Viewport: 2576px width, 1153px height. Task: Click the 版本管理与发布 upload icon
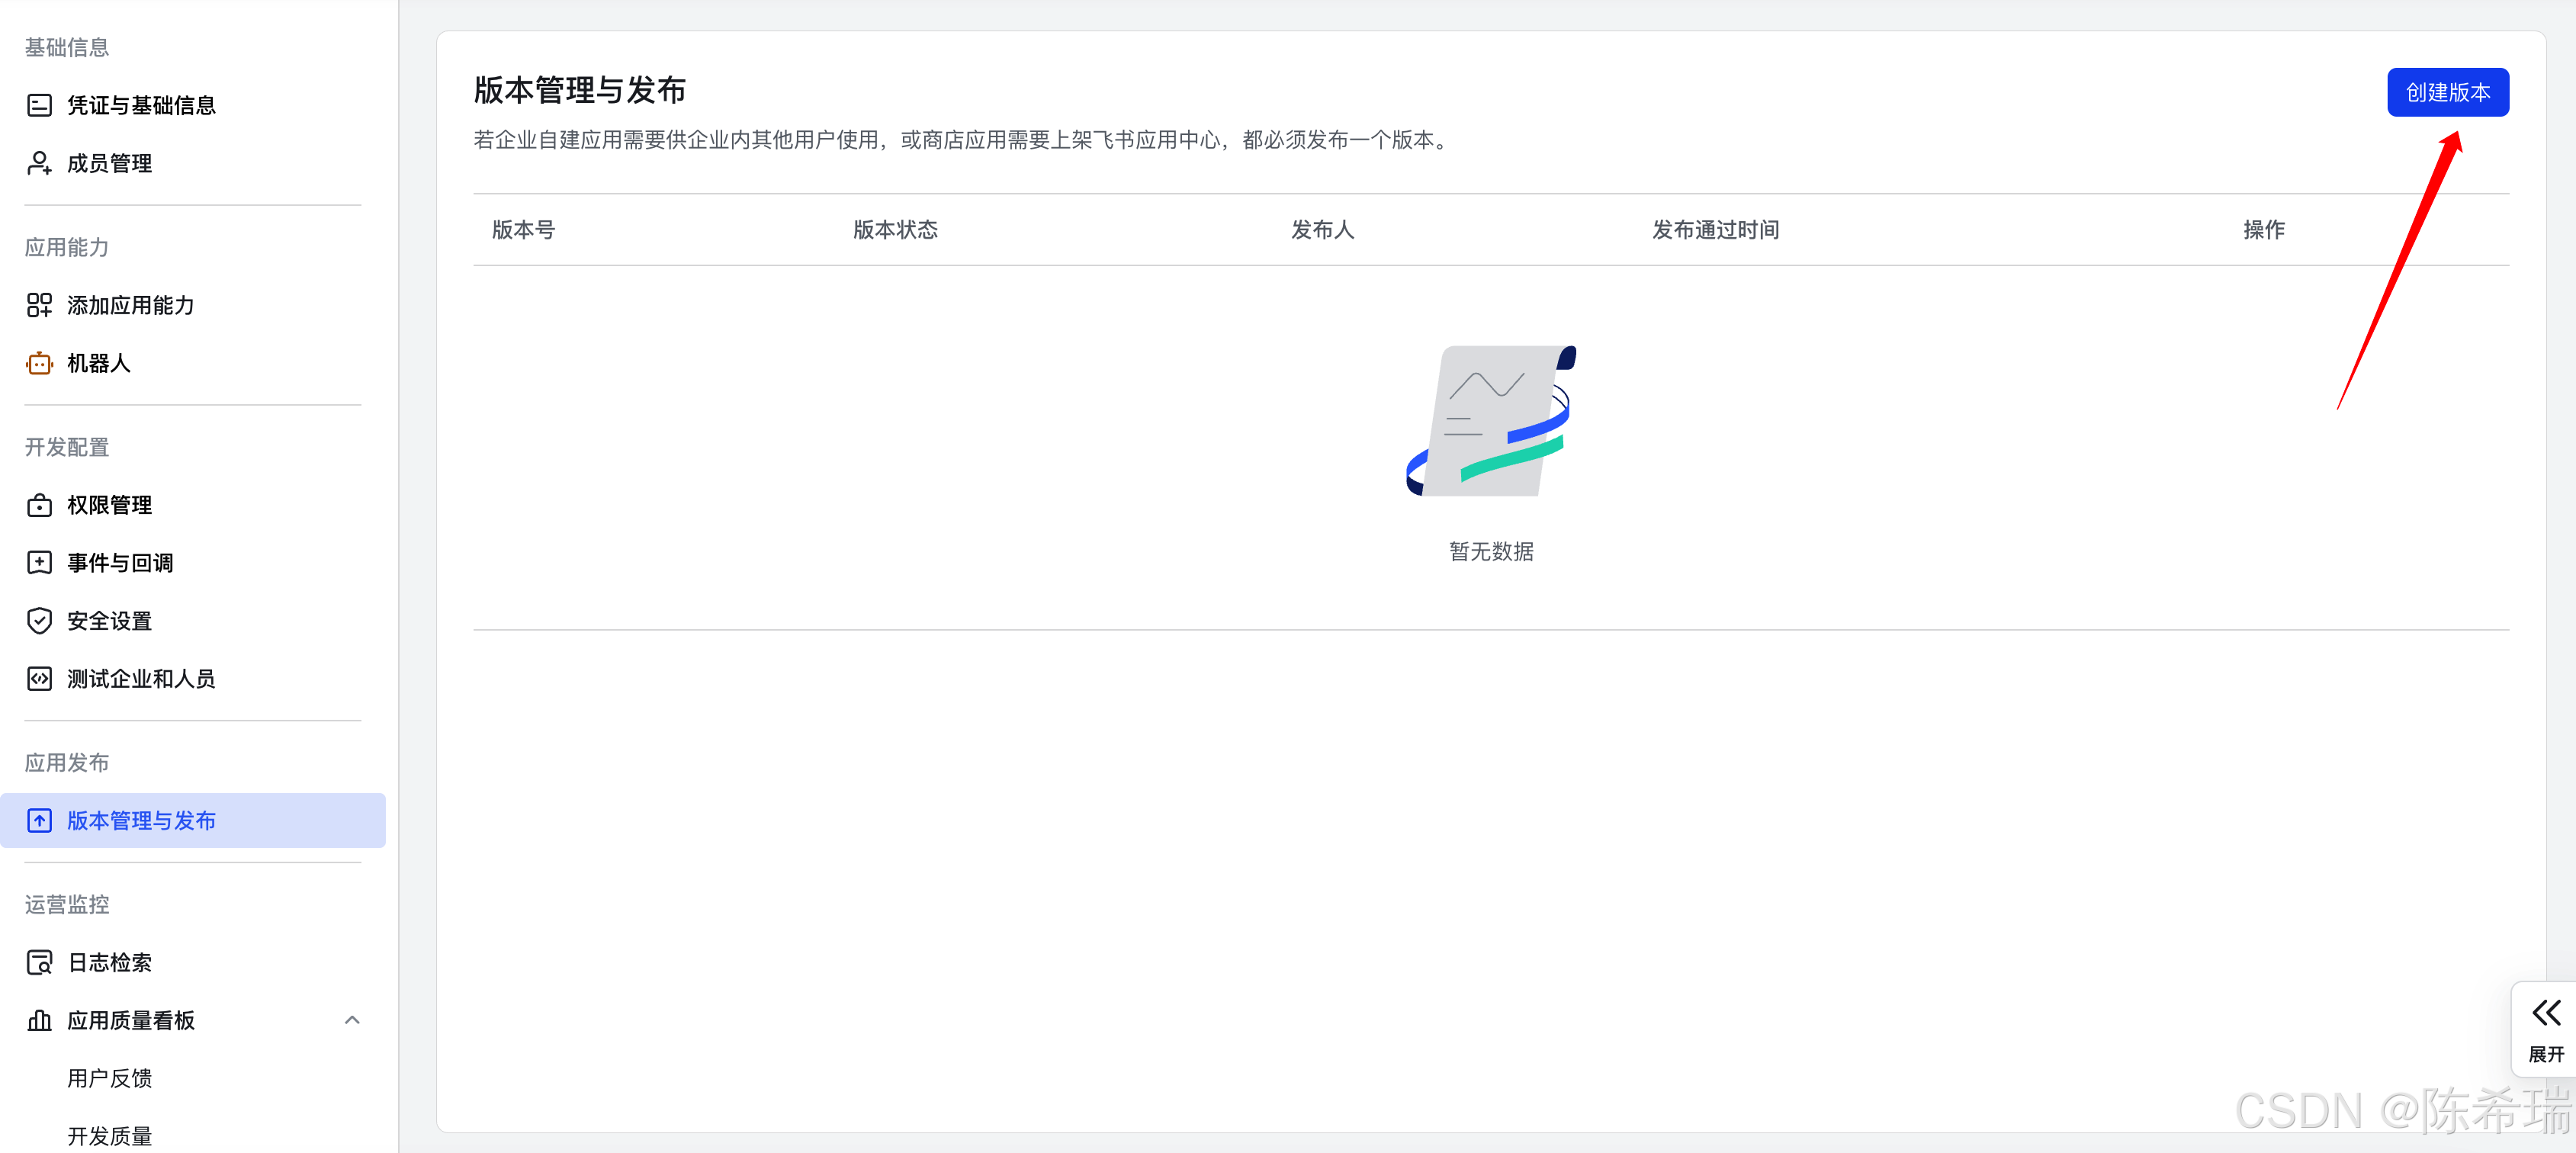[x=39, y=820]
